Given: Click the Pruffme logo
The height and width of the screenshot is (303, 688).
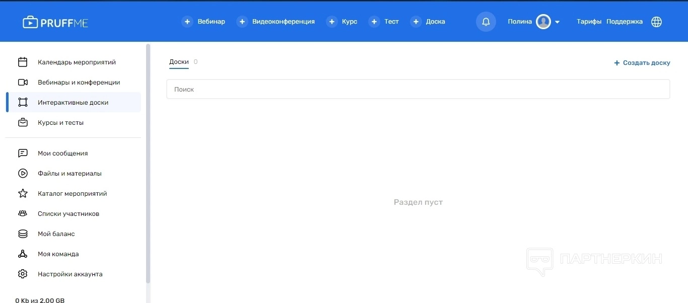Looking at the screenshot, I should 55,22.
